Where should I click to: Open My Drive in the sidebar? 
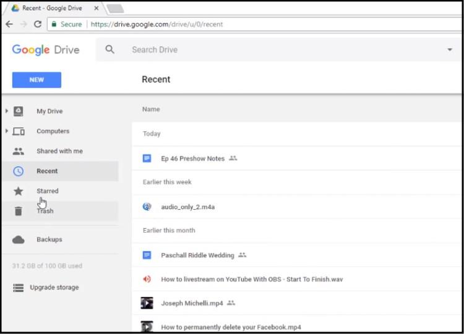(x=49, y=111)
